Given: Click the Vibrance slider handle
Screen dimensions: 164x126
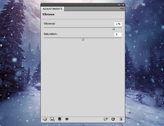Looking at the screenshot, I should [x=114, y=29].
